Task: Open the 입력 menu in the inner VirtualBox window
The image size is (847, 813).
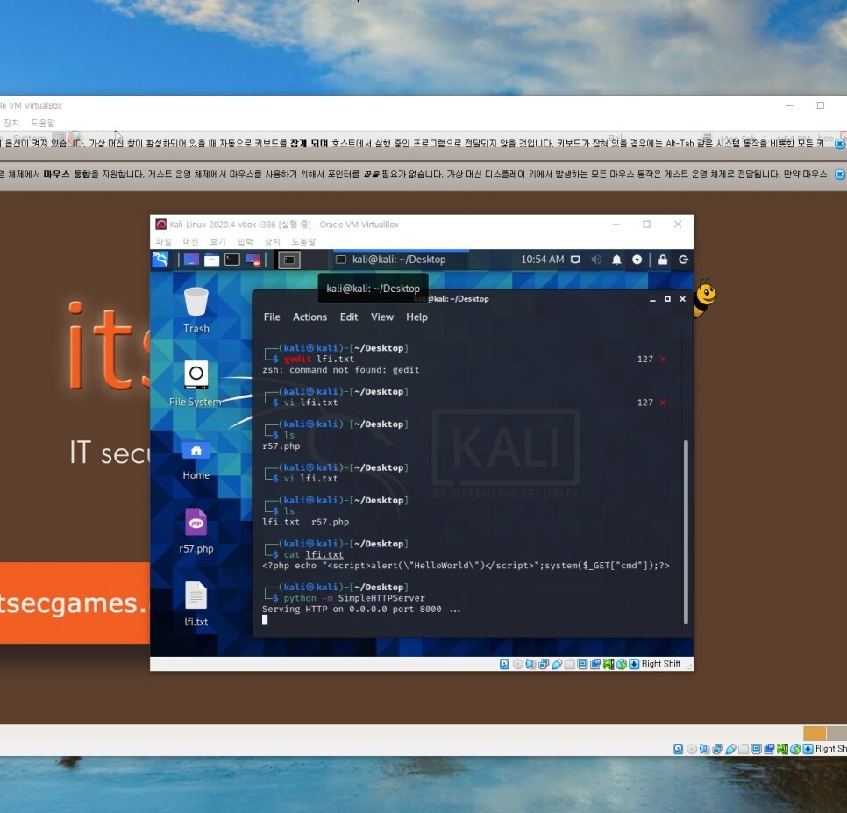Action: pos(246,241)
